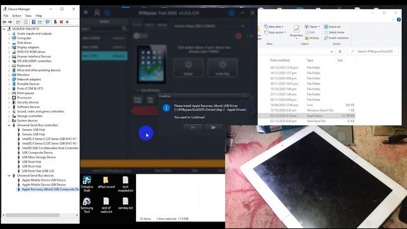Click the blue Help icon in Device Manager toolbar
Image resolution: width=407 pixels, height=229 pixels.
[x=34, y=22]
